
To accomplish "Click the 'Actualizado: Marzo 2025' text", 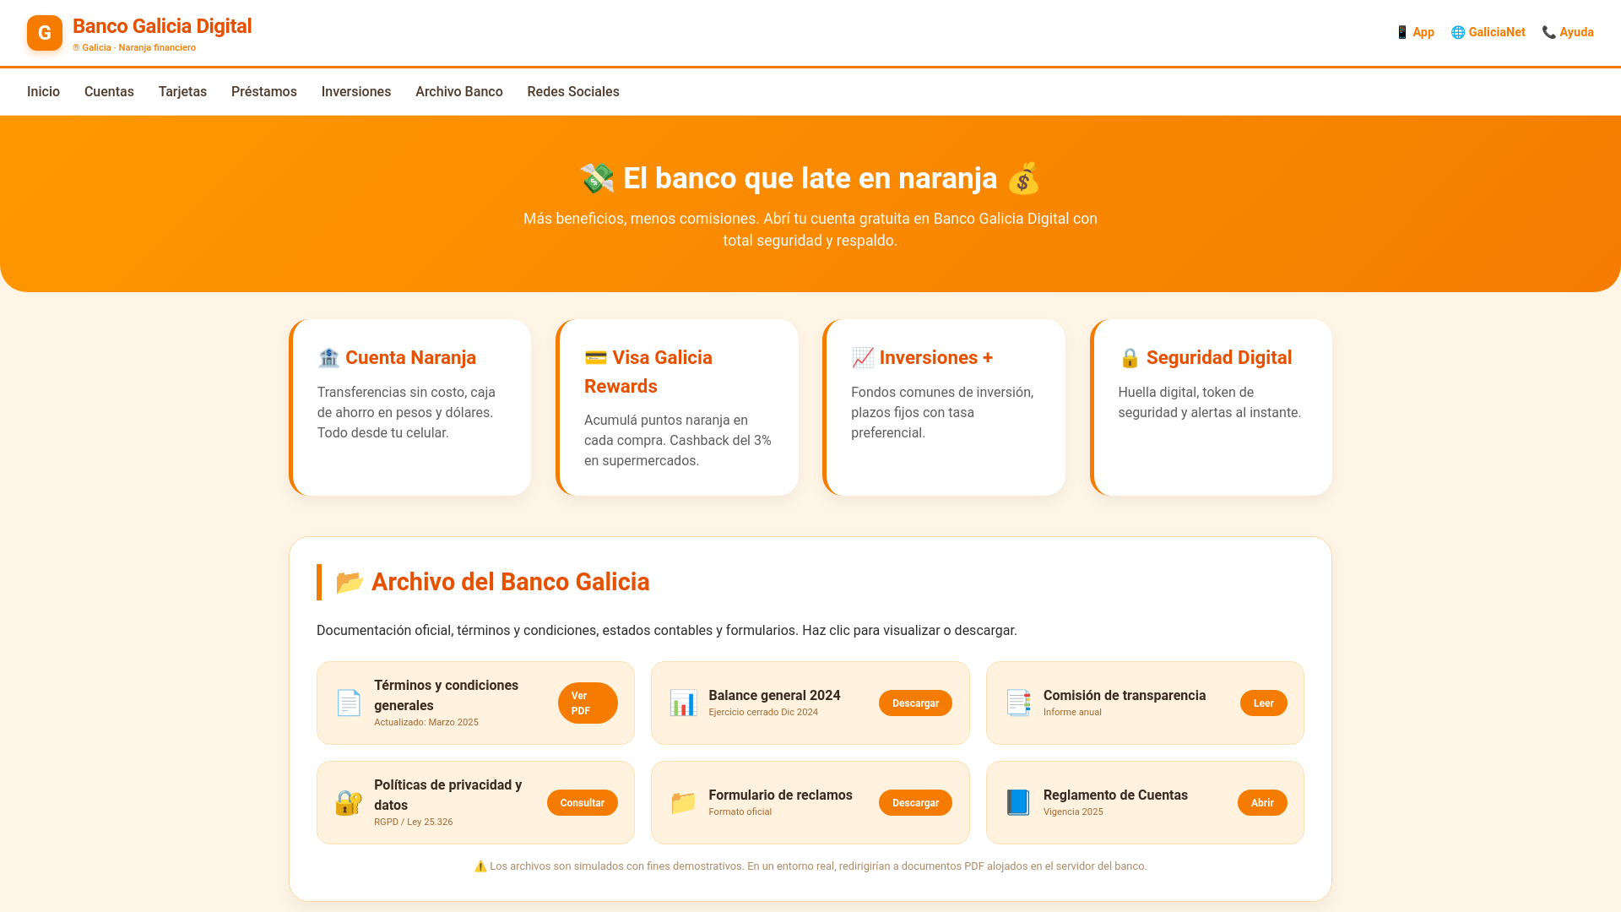I will [426, 722].
